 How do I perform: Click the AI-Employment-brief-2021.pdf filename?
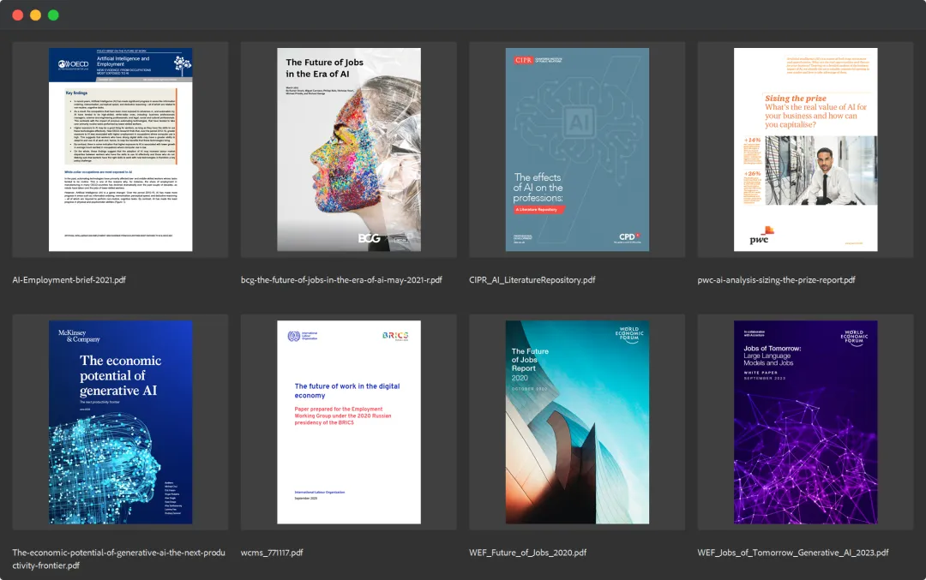pyautogui.click(x=69, y=280)
